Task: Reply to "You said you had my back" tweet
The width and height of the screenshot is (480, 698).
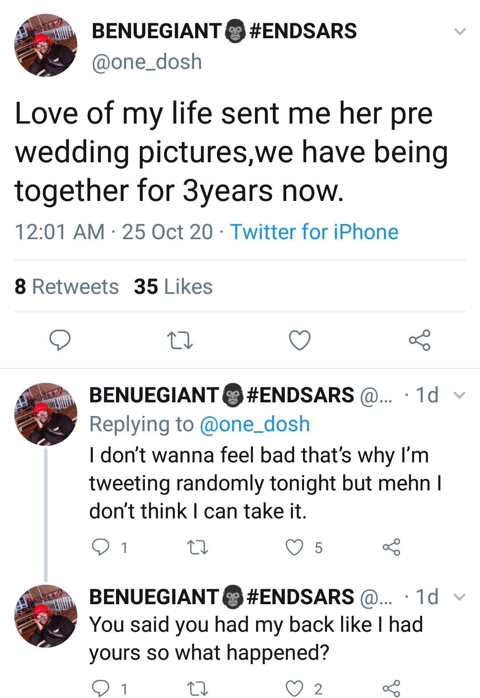Action: click(x=100, y=689)
